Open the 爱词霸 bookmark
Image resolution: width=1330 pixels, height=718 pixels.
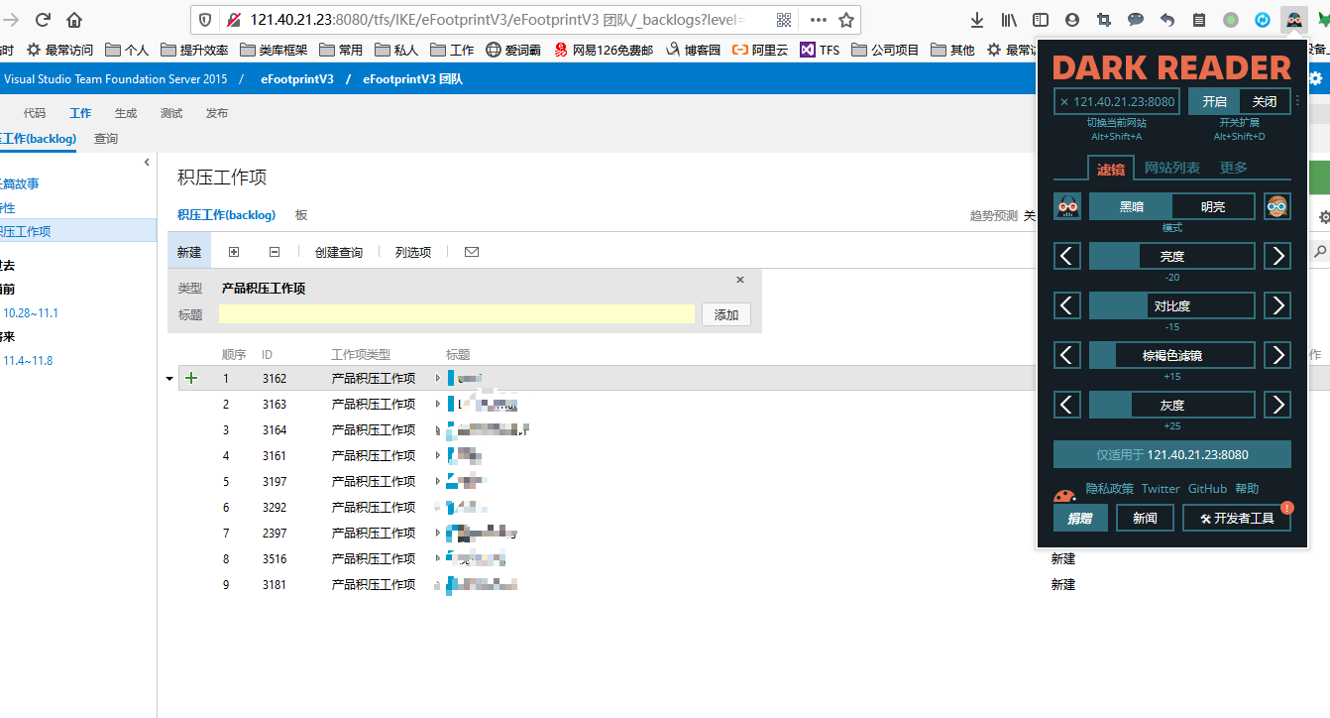pyautogui.click(x=514, y=50)
